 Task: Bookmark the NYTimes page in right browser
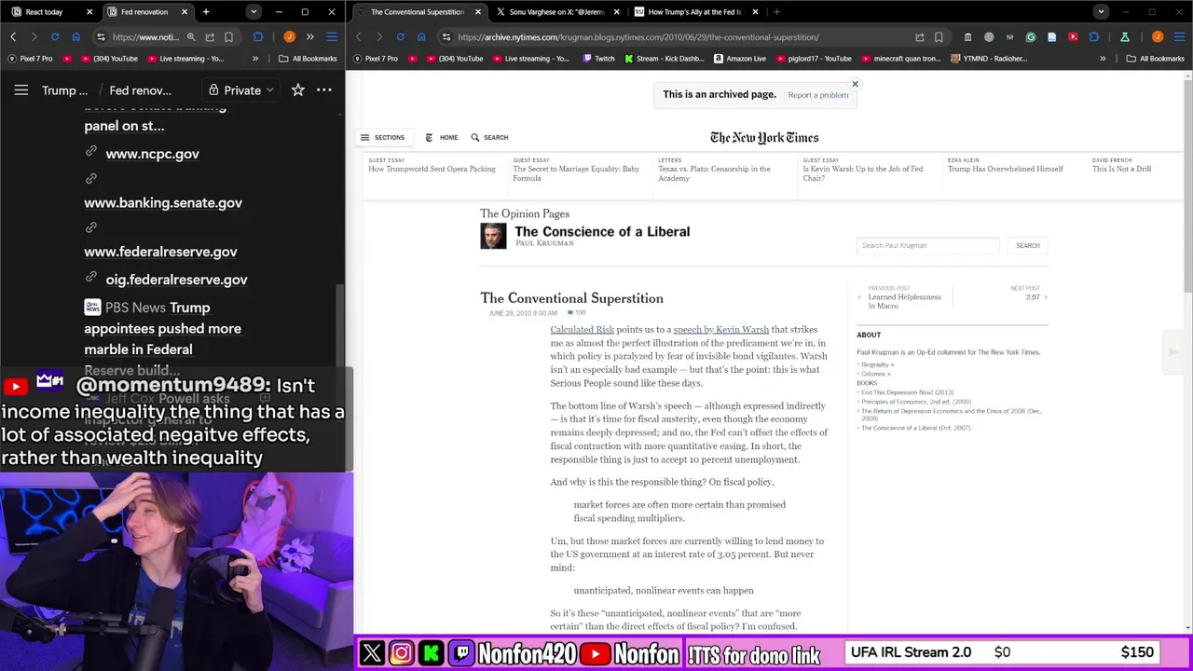[x=939, y=37]
